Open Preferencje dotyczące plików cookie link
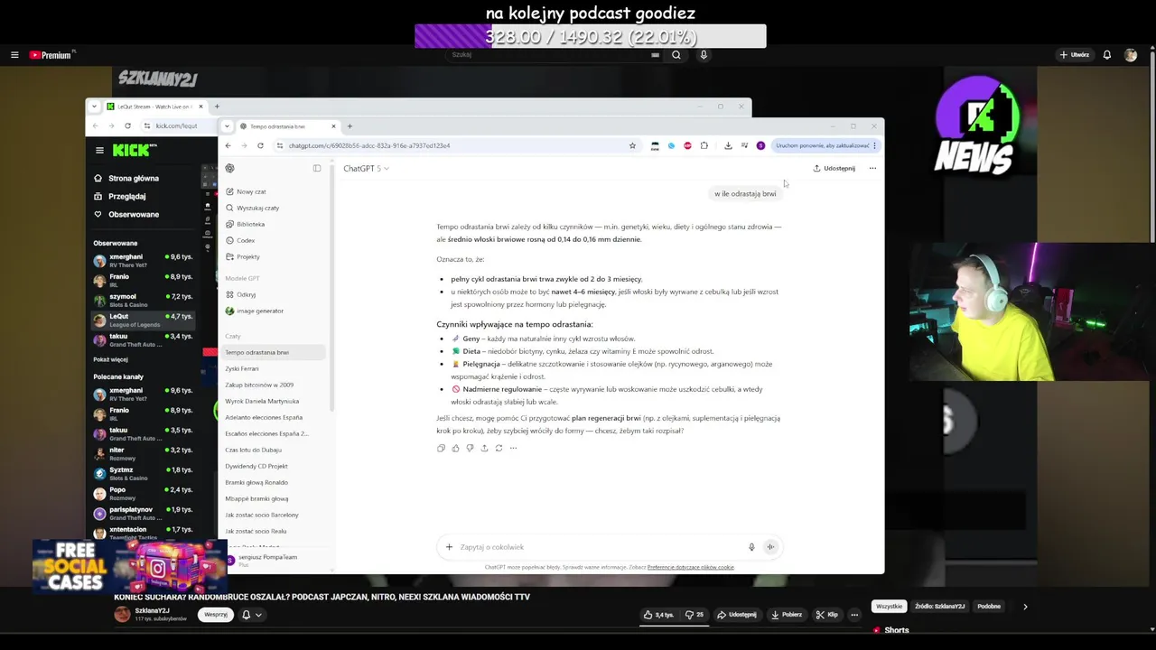This screenshot has width=1156, height=650. (x=691, y=567)
